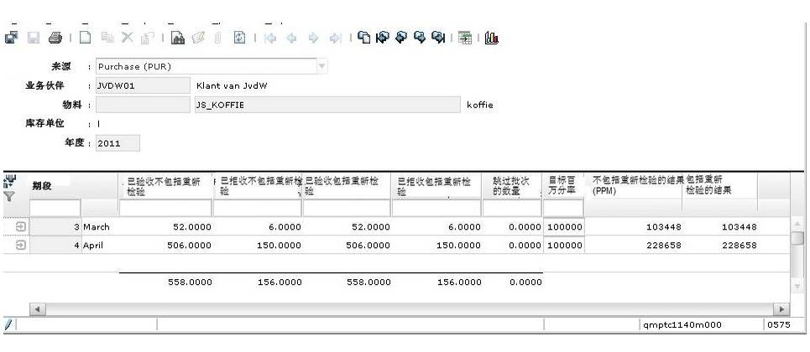Click the 年度 field containing 2011
810x352 pixels.
pyautogui.click(x=118, y=143)
